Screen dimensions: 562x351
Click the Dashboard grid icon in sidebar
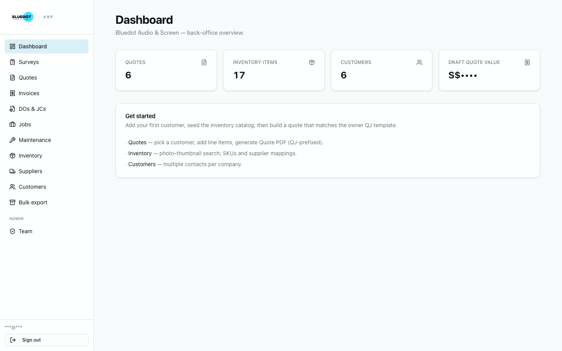click(x=12, y=46)
